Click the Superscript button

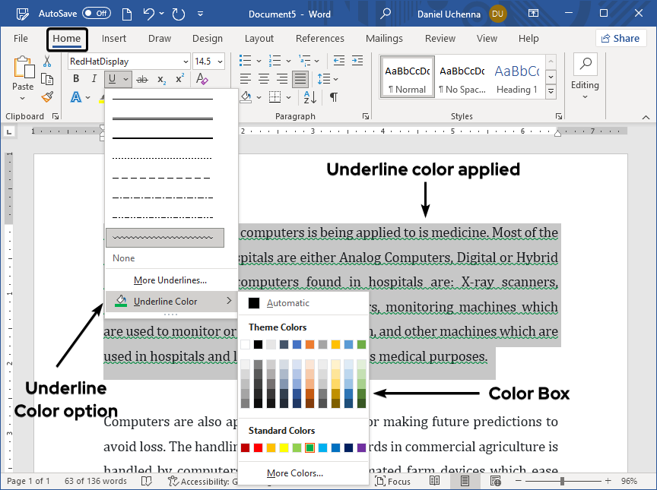coord(180,80)
